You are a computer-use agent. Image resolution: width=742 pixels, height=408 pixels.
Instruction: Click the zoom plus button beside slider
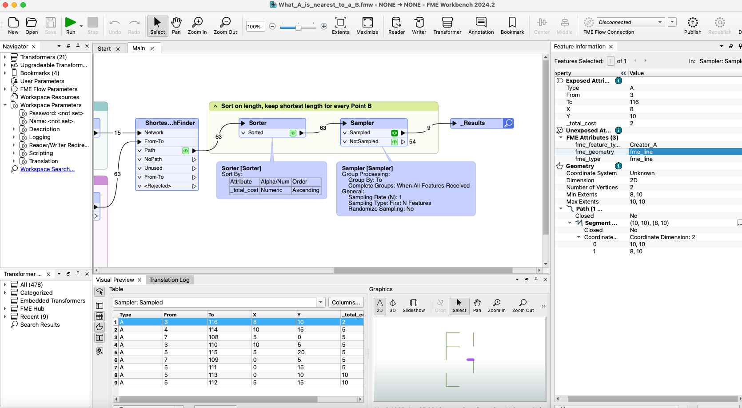pos(324,26)
